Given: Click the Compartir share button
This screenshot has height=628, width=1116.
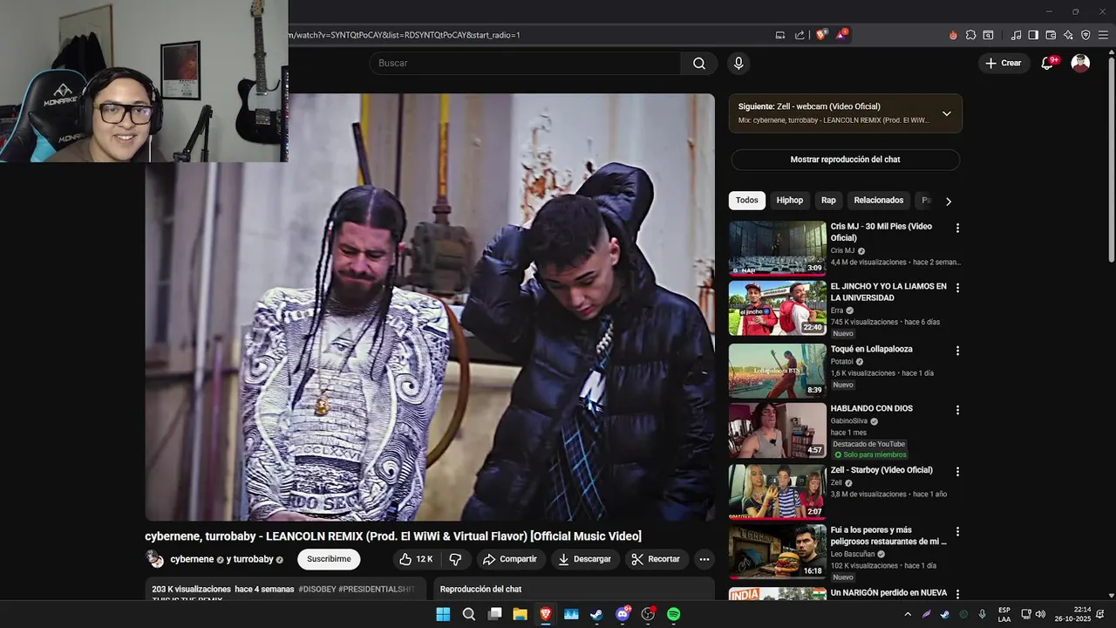Looking at the screenshot, I should click(510, 559).
